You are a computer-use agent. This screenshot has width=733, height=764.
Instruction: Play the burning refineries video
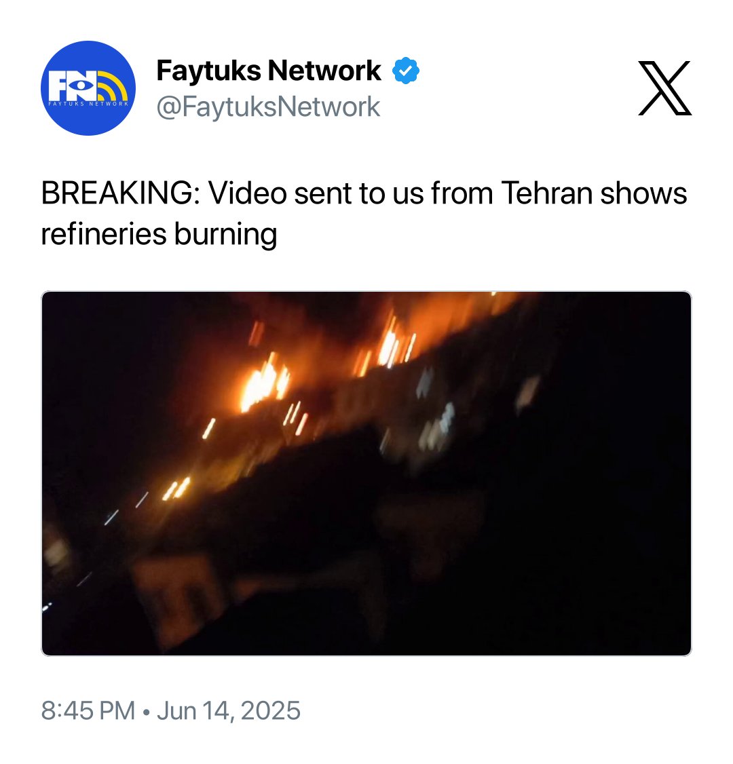click(x=366, y=474)
